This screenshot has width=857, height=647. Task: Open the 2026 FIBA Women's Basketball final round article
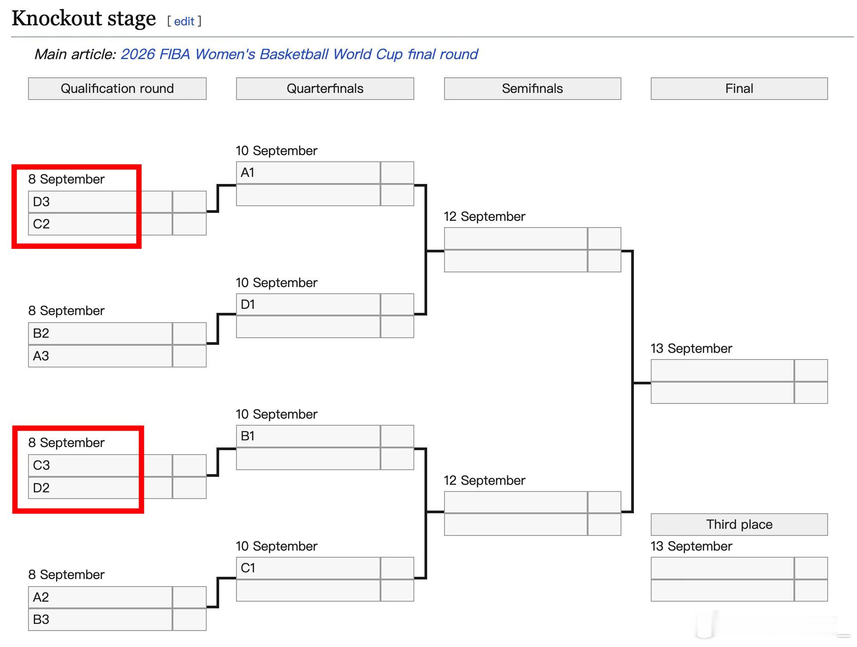(299, 54)
